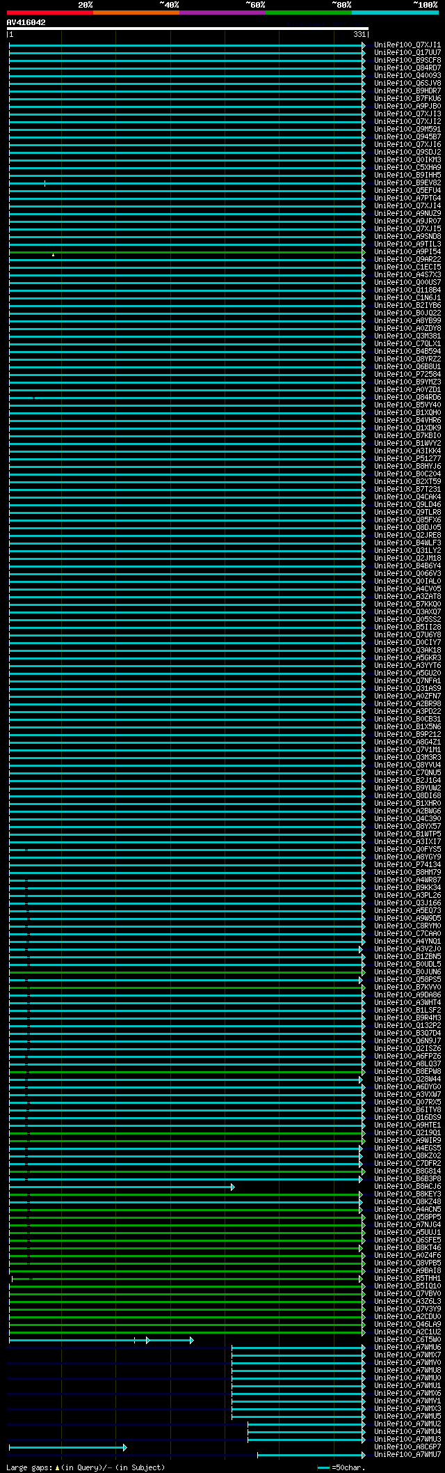Select the UniRef100_B8EPW8 hit label
Viewport: 445px width, 1473px height.
[x=407, y=1071]
